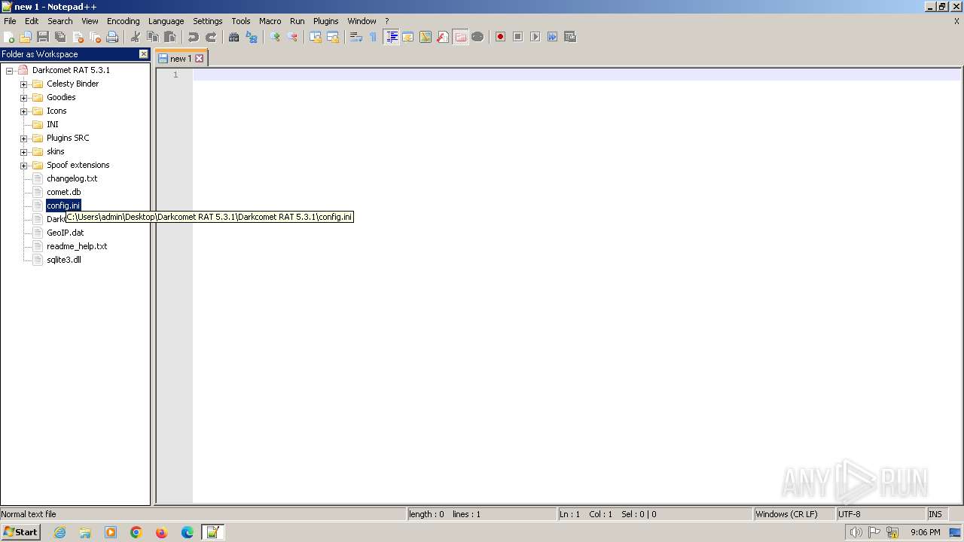The width and height of the screenshot is (964, 542).
Task: Click the Stop Recording macro button
Action: (518, 37)
